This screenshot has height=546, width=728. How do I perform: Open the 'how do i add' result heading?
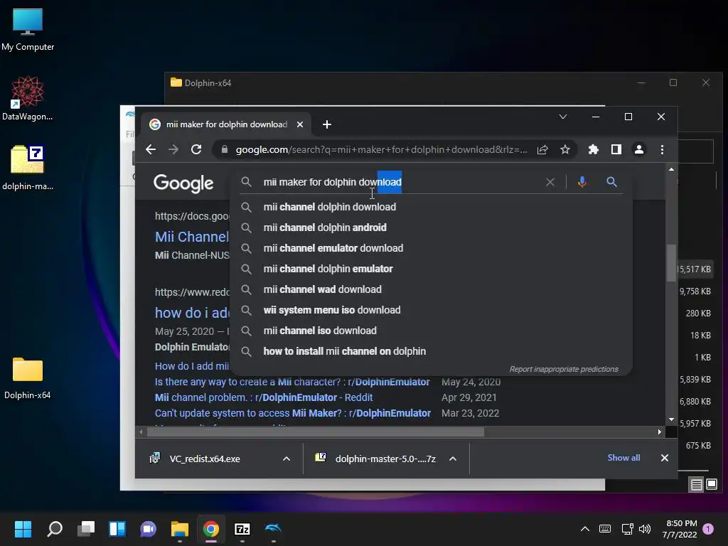(192, 313)
